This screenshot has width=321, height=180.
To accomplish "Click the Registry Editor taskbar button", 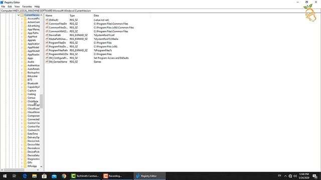I will (149, 176).
